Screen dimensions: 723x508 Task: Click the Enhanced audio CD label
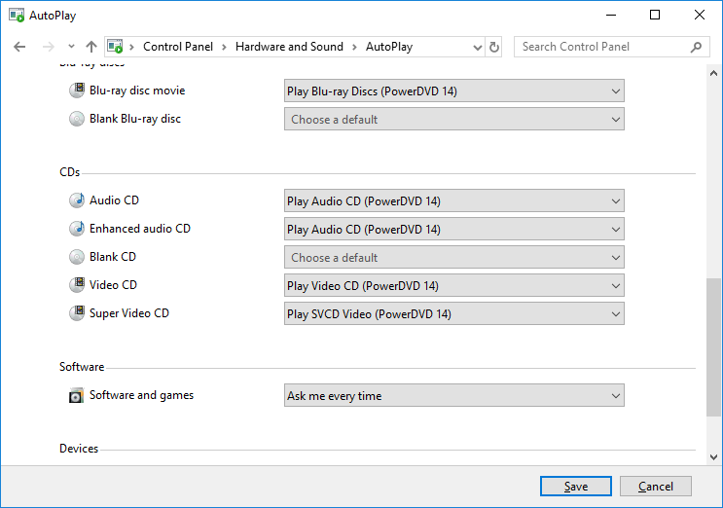pos(140,228)
